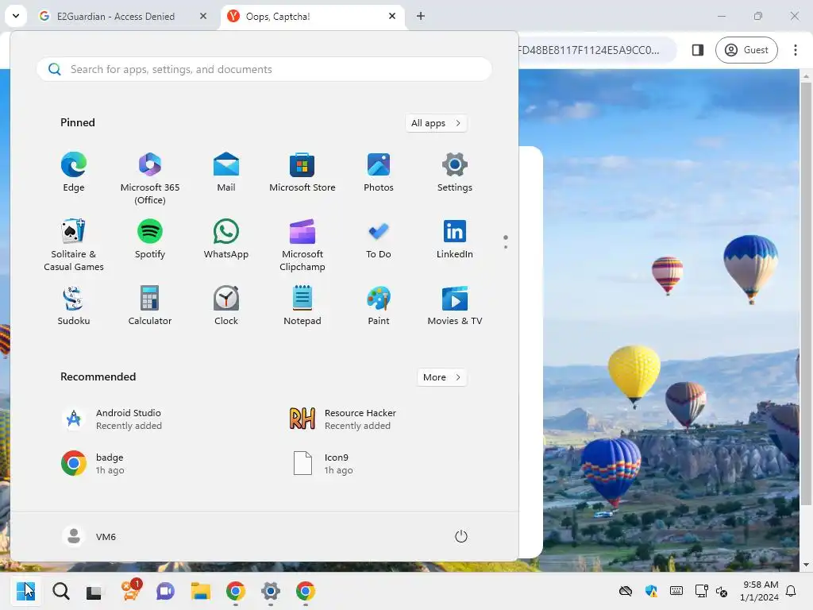The height and width of the screenshot is (610, 813).
Task: Open taskbar Search
Action: point(60,590)
